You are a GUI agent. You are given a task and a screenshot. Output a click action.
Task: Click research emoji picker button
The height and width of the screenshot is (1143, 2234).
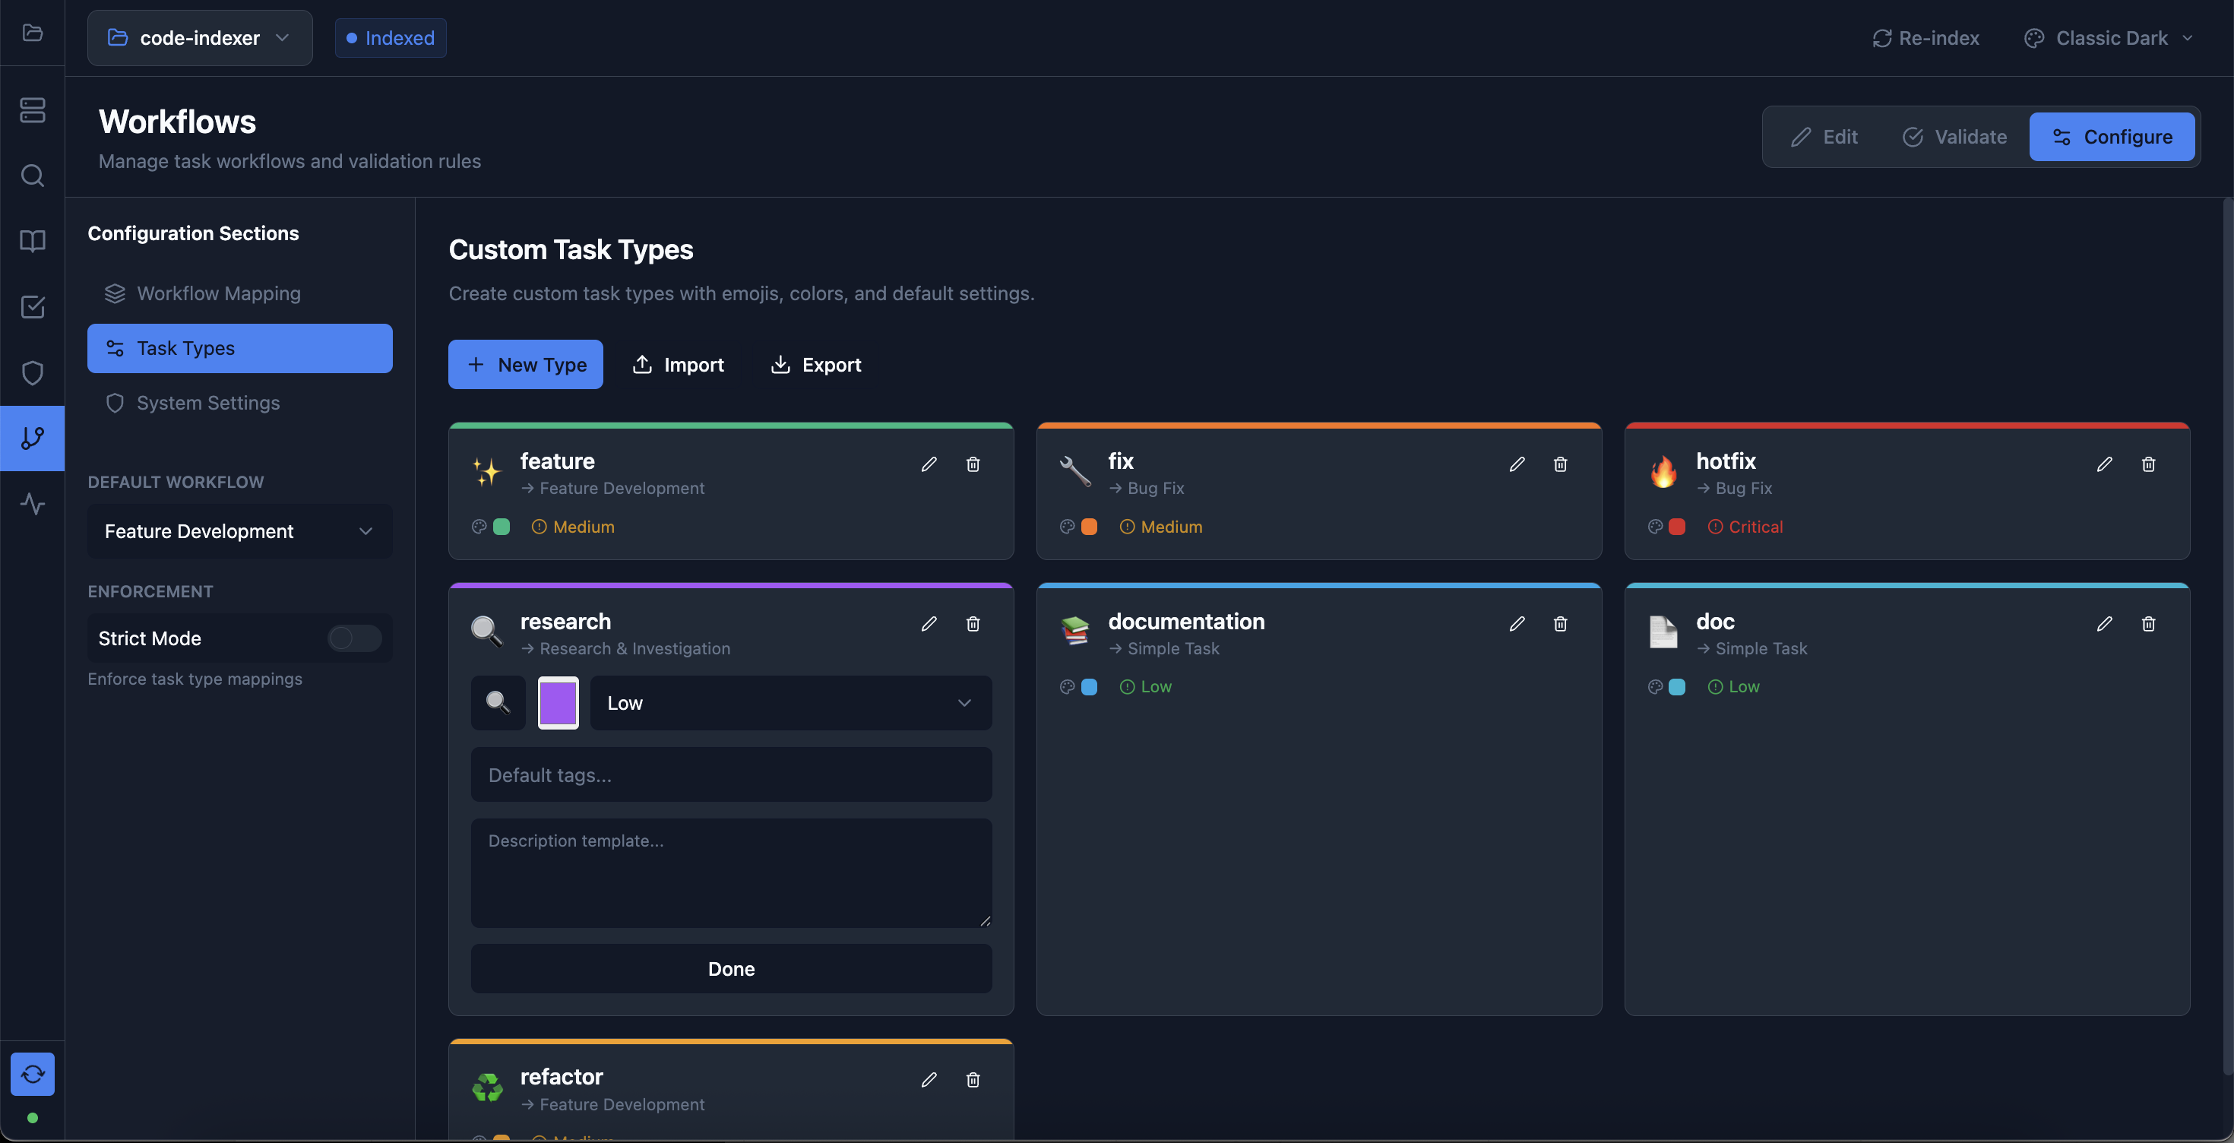click(x=498, y=702)
